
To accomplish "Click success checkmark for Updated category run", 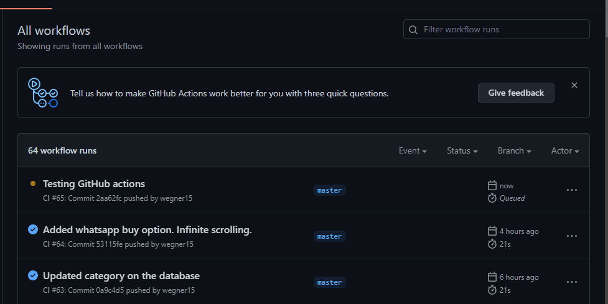I will point(33,276).
